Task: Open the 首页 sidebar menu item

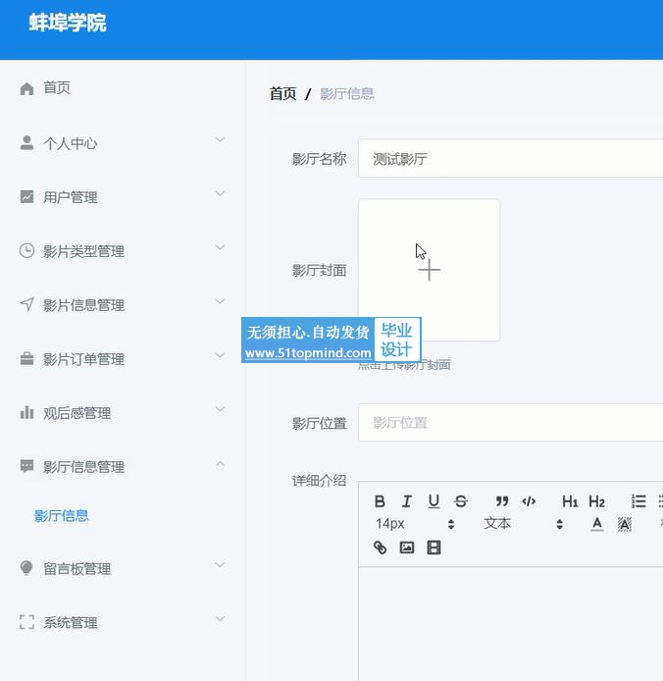Action: (x=57, y=88)
